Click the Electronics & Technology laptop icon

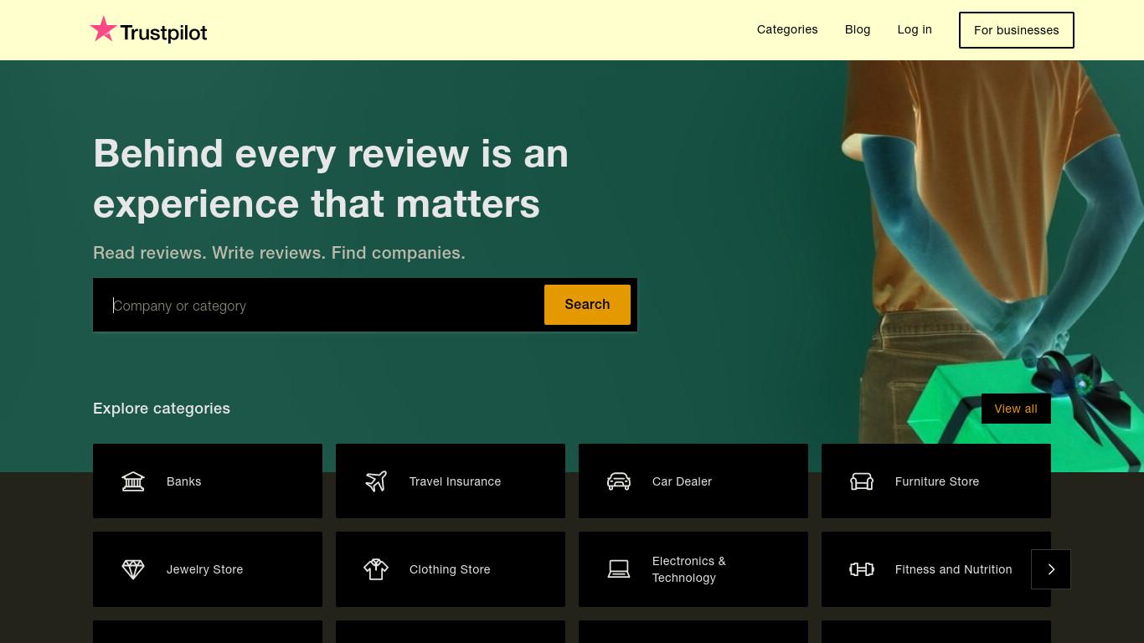tap(619, 569)
